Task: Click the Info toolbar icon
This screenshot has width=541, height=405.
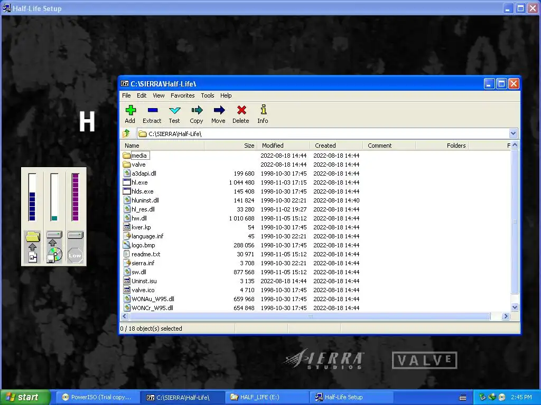Action: pos(263,110)
